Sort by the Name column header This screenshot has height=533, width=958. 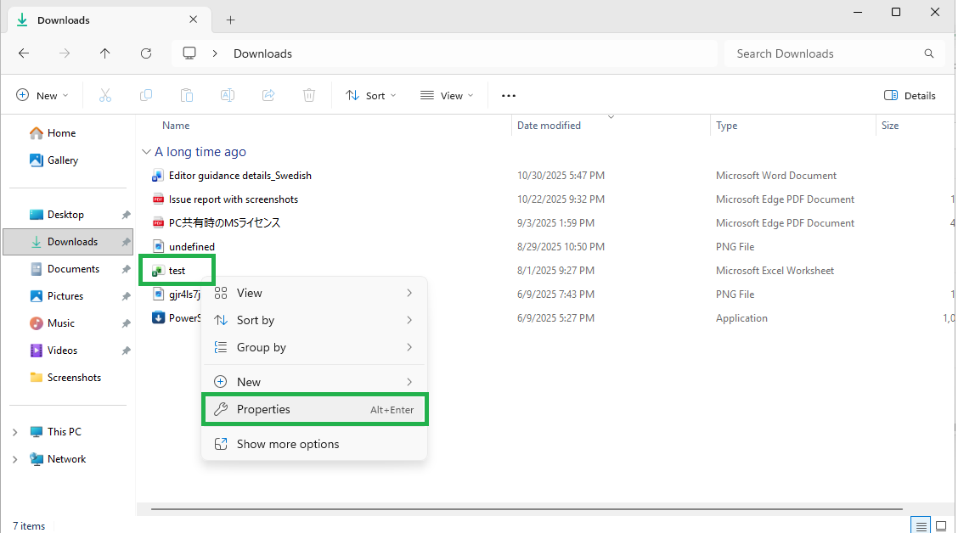pyautogui.click(x=176, y=126)
